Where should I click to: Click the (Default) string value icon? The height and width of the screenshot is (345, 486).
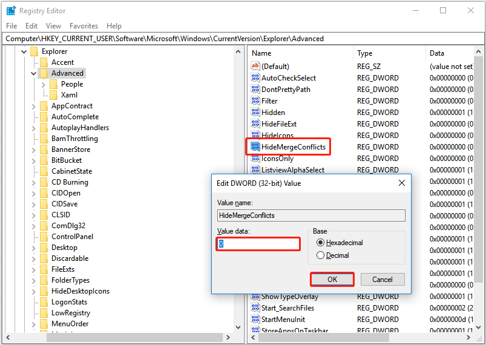(255, 66)
